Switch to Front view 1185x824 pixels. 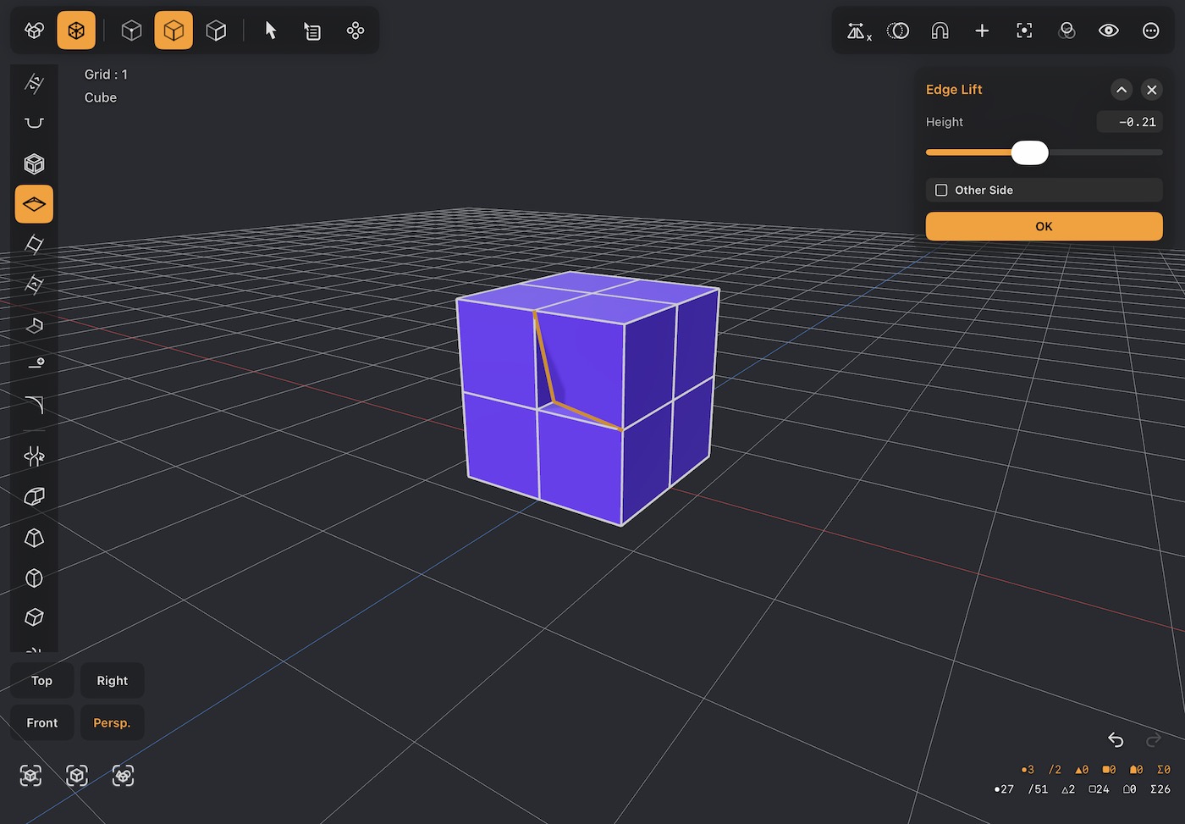click(x=41, y=723)
